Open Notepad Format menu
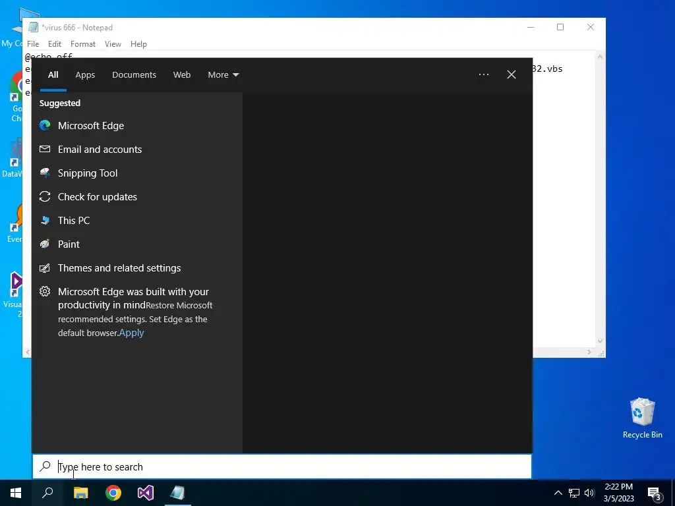Viewport: 675px width, 506px height. click(82, 44)
